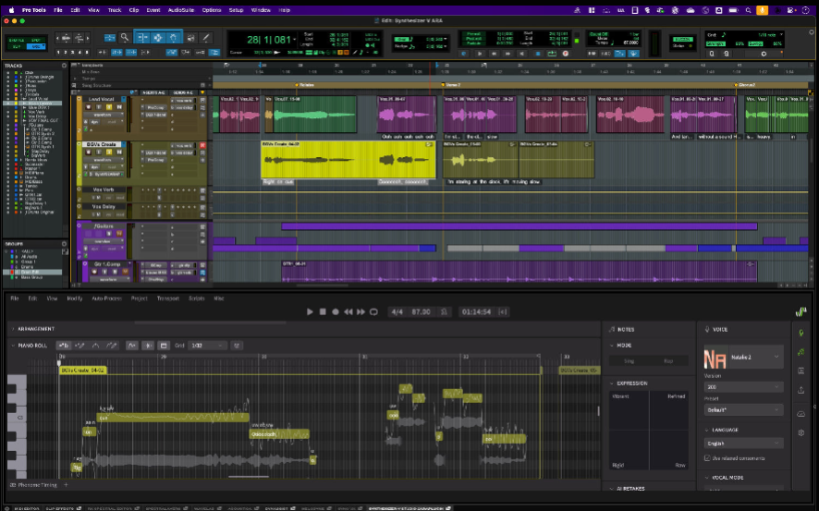The width and height of the screenshot is (819, 511).
Task: Add a panel with plus next to Phoneme Timing
Action: point(66,485)
